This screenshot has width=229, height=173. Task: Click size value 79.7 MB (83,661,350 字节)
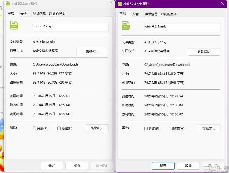click(164, 74)
